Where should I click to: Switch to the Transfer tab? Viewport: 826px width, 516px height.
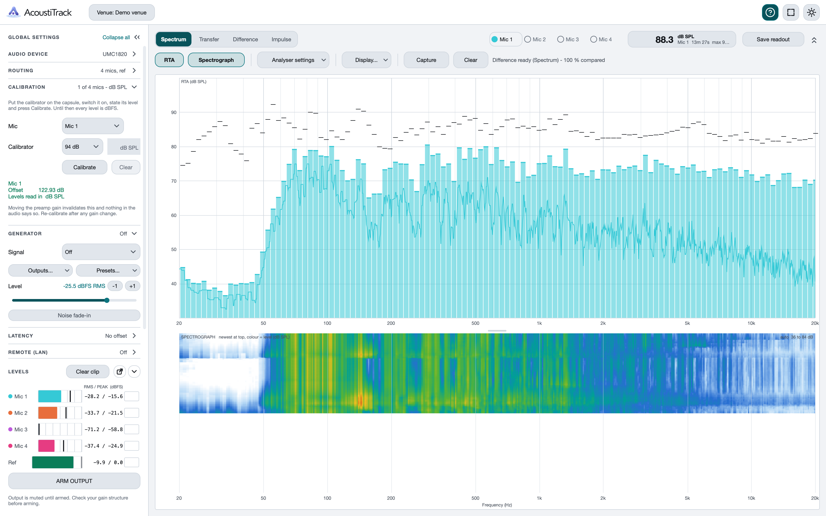(209, 39)
